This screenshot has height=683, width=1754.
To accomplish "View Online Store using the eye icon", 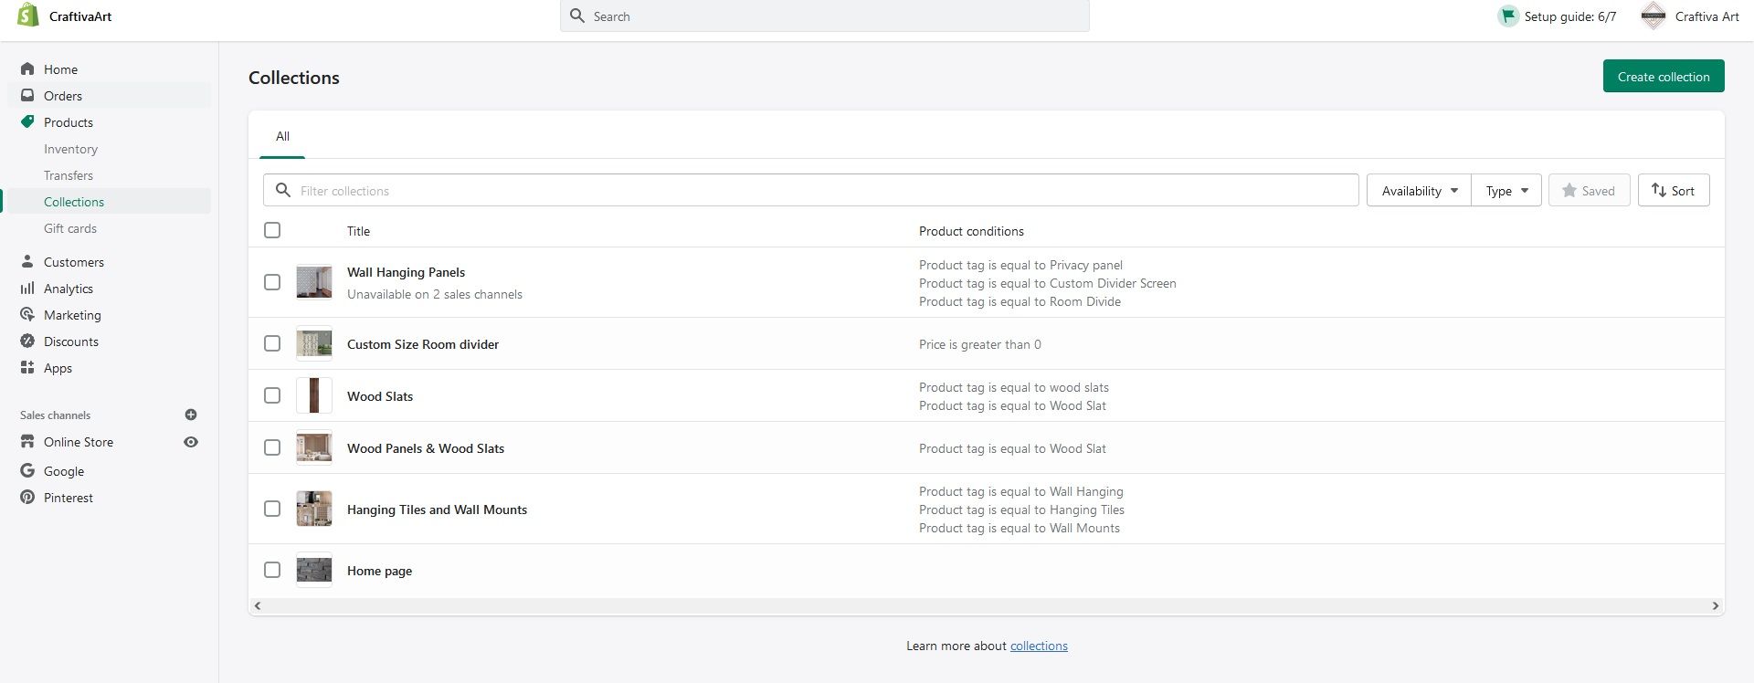I will (x=191, y=442).
